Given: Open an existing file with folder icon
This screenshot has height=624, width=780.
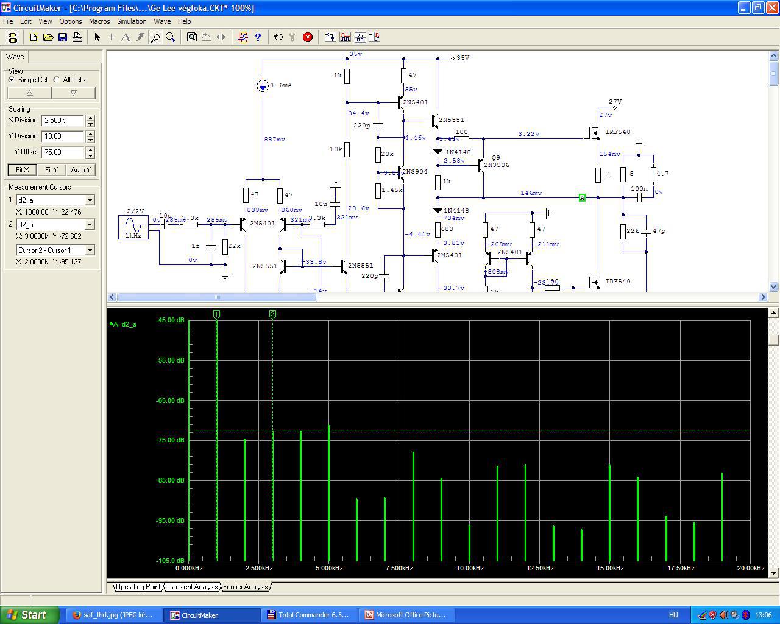Looking at the screenshot, I should pos(48,37).
